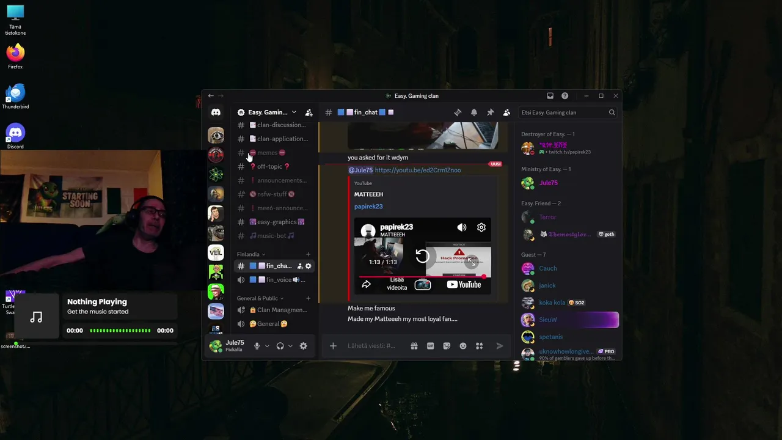Toggle deafen headphones

coord(280,346)
